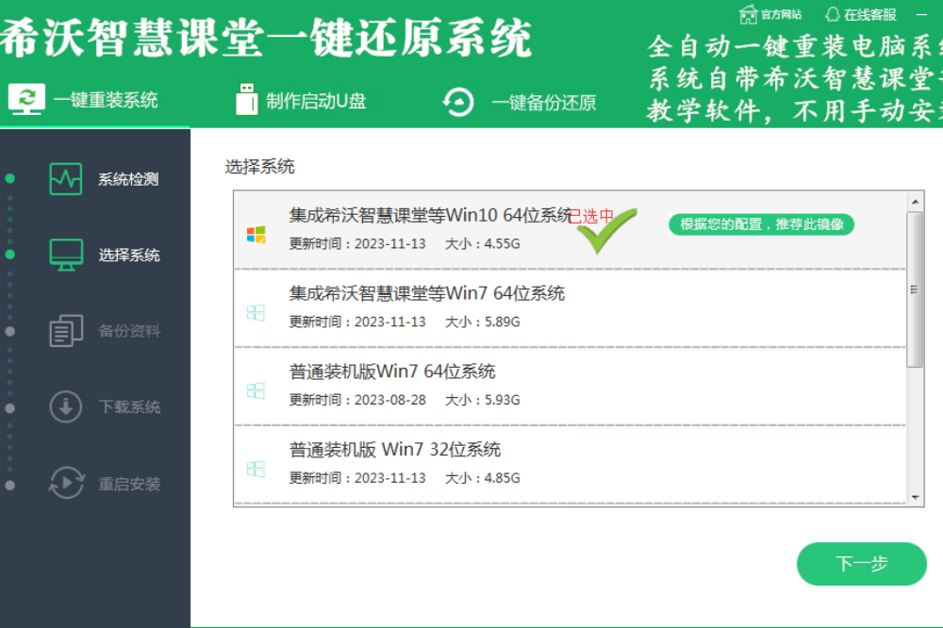This screenshot has height=628, width=943.
Task: Minimize the window with the dash button
Action: [x=921, y=14]
